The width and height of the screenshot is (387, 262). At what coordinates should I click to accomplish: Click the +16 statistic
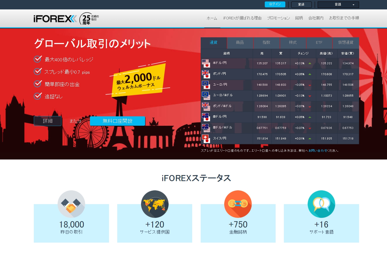321,225
